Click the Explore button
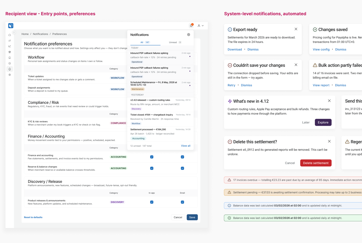This screenshot has height=243, width=362. coord(323,122)
